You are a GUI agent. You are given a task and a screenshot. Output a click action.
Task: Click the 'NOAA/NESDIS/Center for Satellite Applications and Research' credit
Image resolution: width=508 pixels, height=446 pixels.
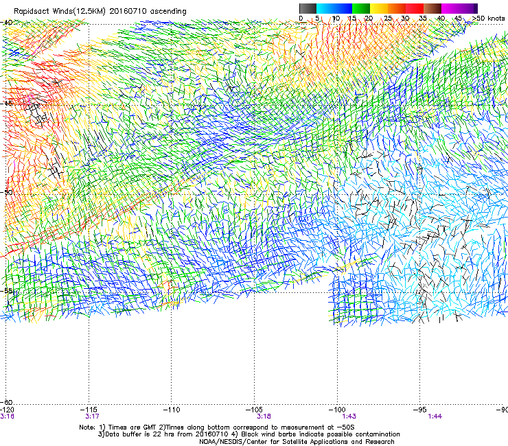(297, 442)
